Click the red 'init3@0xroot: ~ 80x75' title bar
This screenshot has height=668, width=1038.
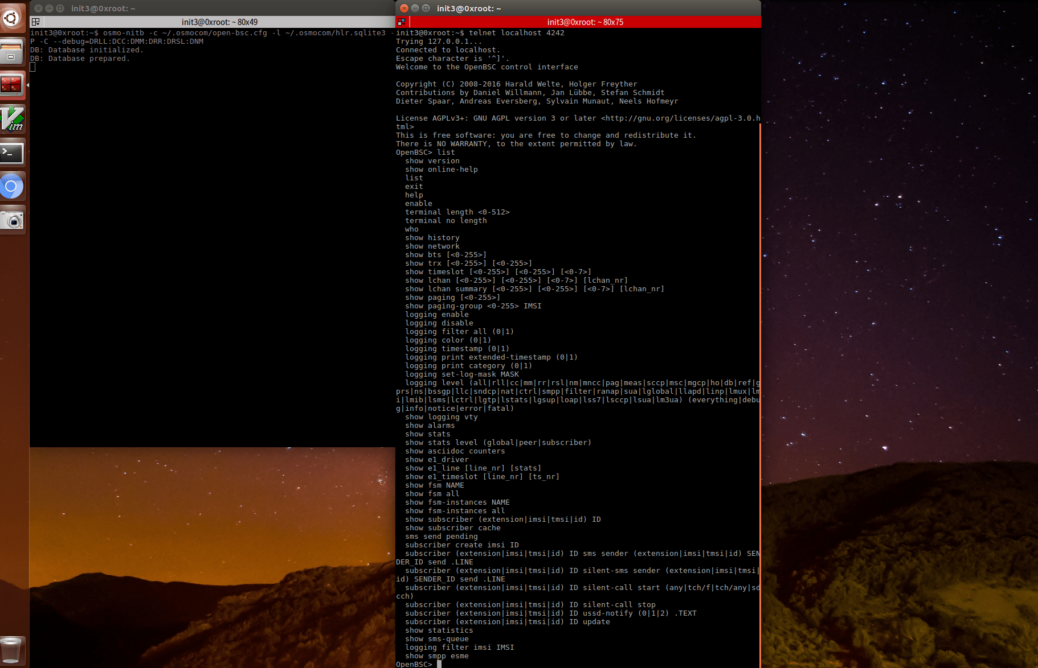pyautogui.click(x=585, y=22)
